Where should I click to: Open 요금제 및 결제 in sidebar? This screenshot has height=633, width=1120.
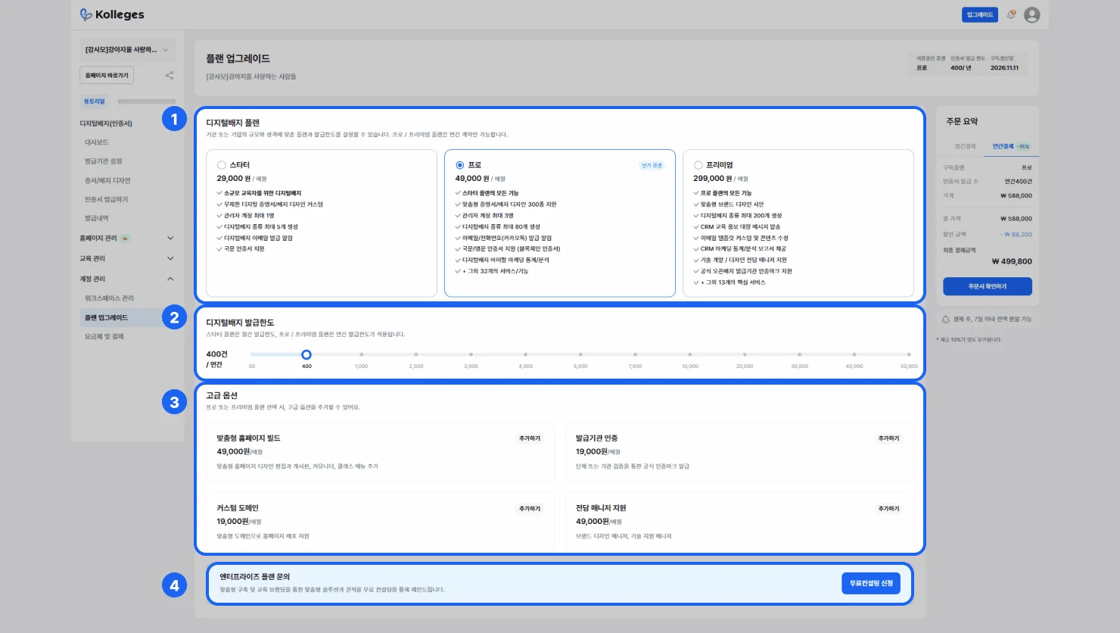pos(104,337)
